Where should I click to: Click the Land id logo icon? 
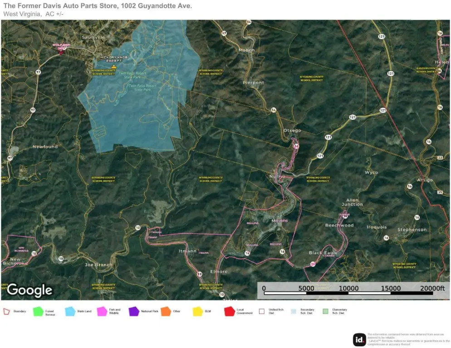pos(359,339)
